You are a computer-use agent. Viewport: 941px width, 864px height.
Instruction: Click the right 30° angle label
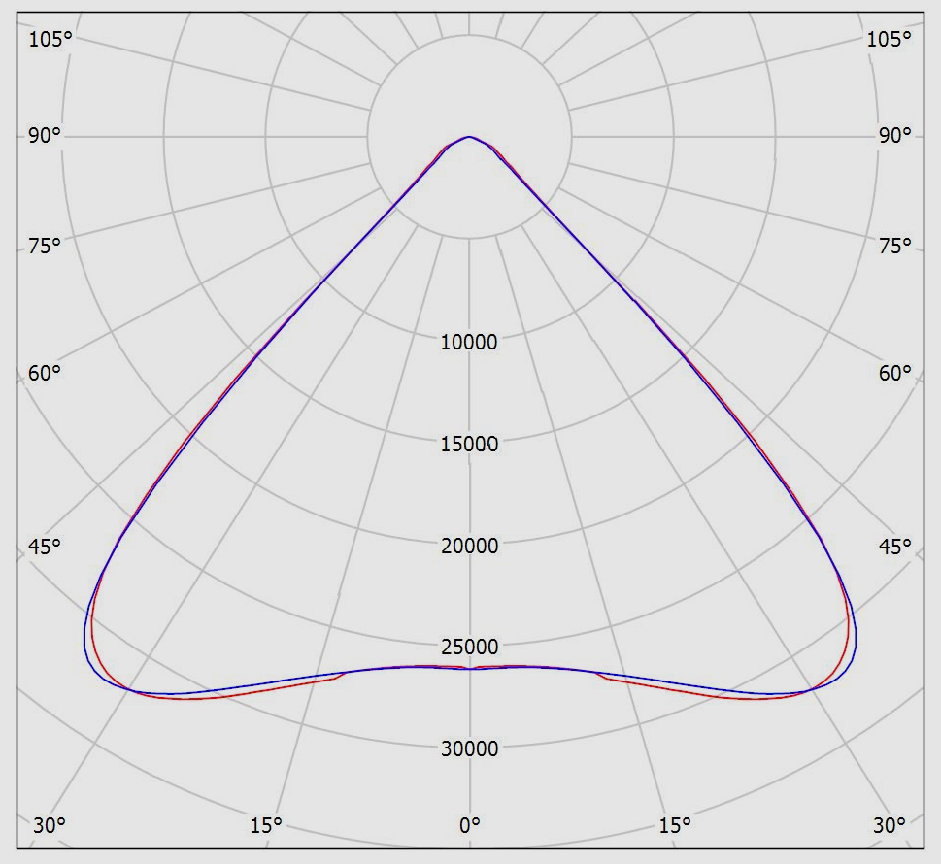pyautogui.click(x=890, y=825)
